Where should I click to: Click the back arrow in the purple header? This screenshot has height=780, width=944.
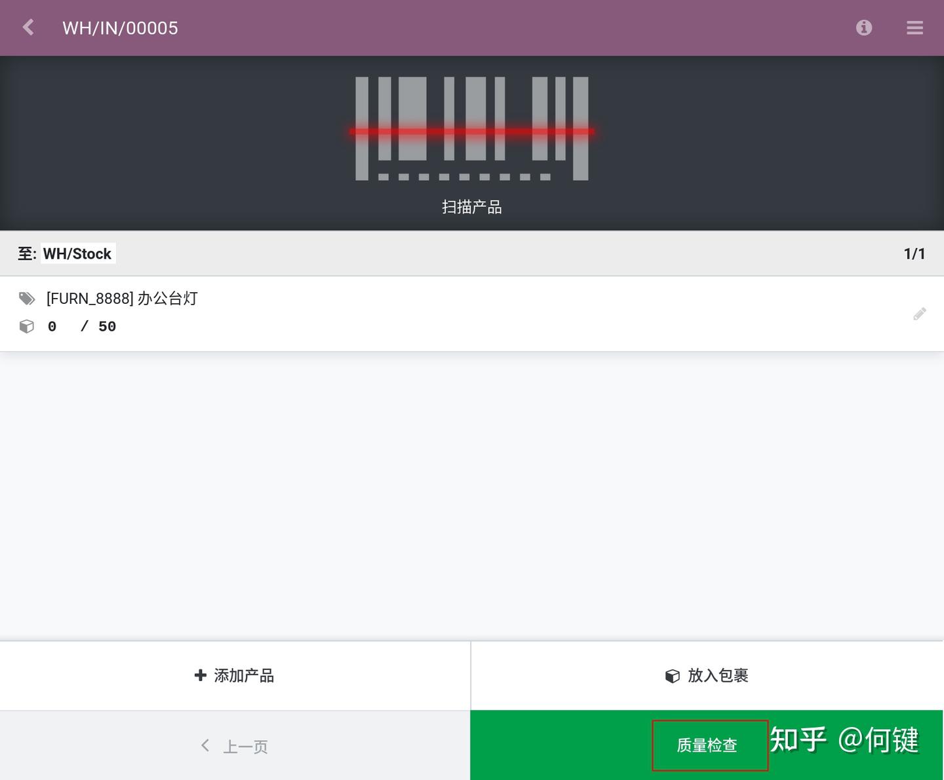point(28,28)
